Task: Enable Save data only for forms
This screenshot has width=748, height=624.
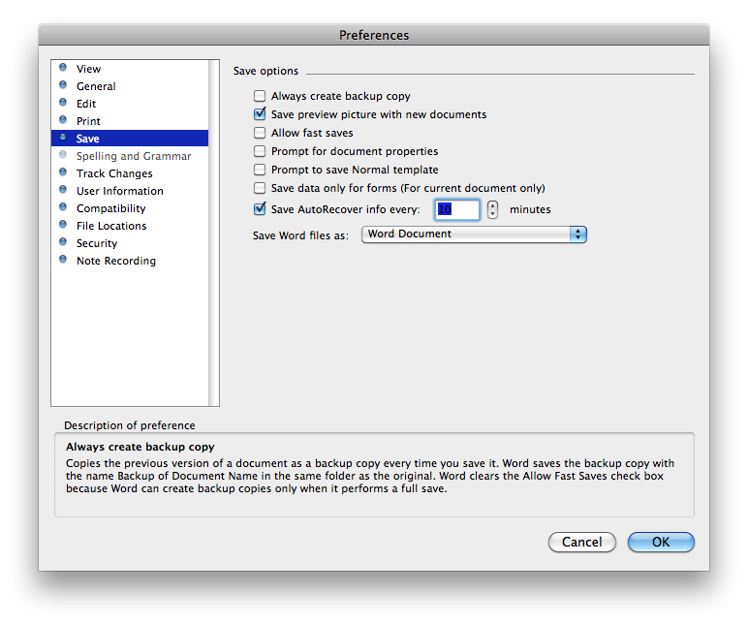Action: 260,188
